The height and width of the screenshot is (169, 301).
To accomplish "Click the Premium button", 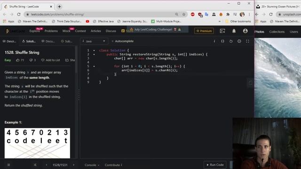I will [x=204, y=31].
